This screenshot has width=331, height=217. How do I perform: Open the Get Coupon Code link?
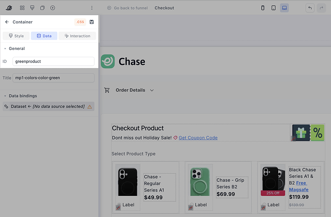tap(198, 138)
